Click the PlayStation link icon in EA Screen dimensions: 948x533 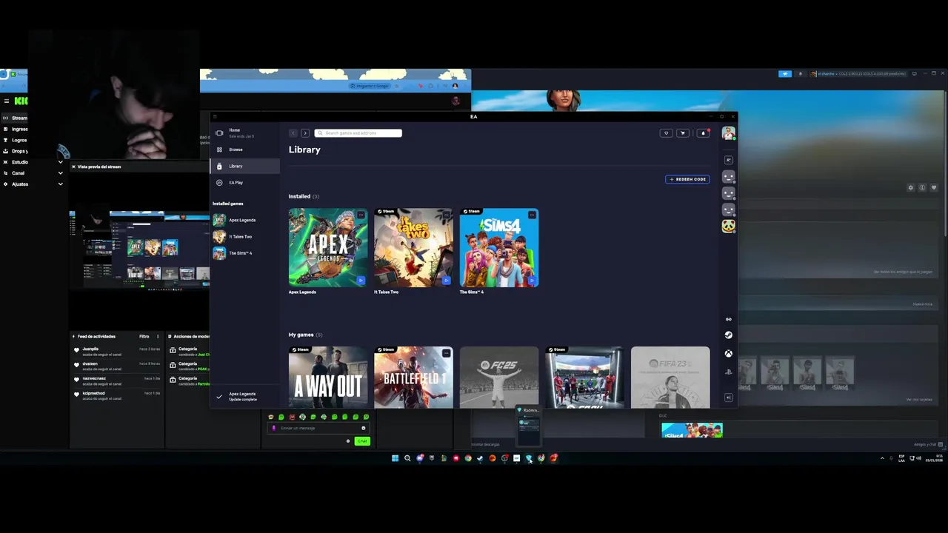[x=729, y=372]
